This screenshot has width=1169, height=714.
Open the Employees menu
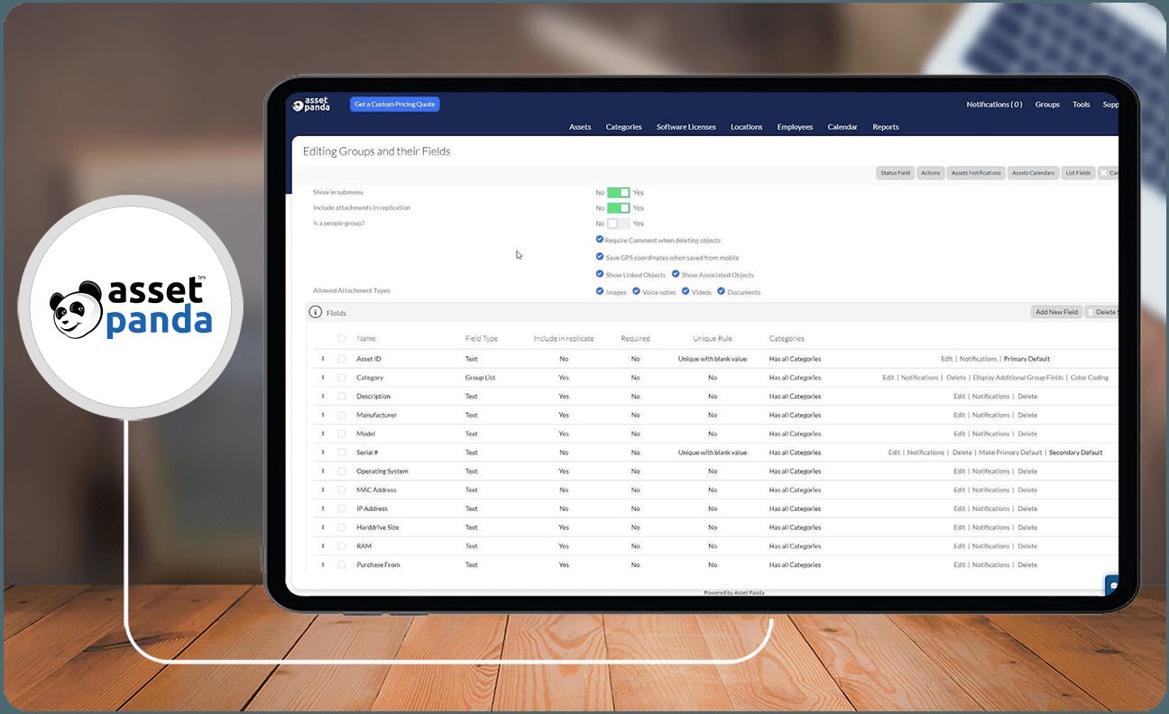(x=796, y=127)
